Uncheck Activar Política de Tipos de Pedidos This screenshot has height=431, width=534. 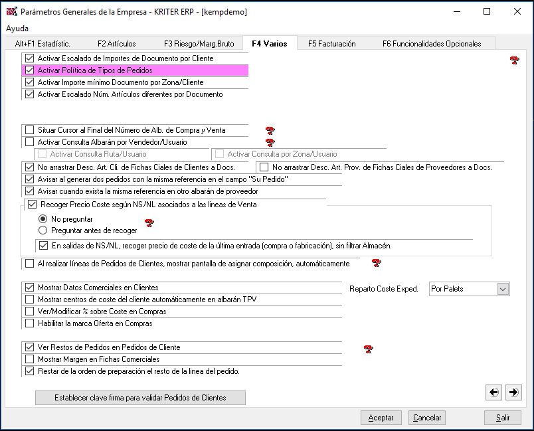click(x=30, y=70)
